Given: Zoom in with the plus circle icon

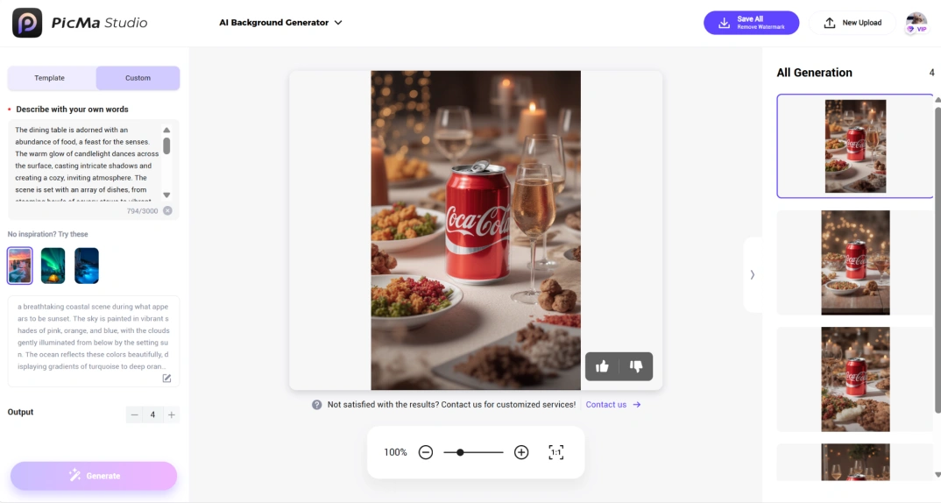Looking at the screenshot, I should pos(521,452).
